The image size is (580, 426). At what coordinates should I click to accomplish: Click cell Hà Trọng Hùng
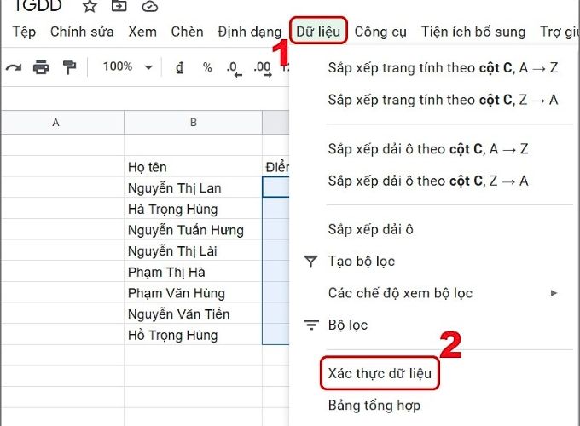(x=193, y=209)
